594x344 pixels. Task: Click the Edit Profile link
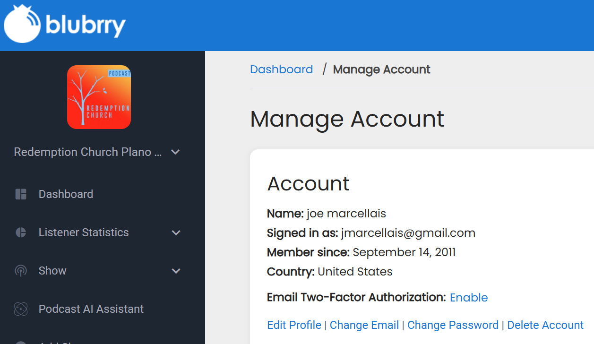[294, 325]
